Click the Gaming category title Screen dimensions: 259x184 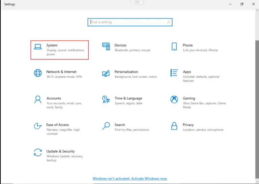(189, 98)
